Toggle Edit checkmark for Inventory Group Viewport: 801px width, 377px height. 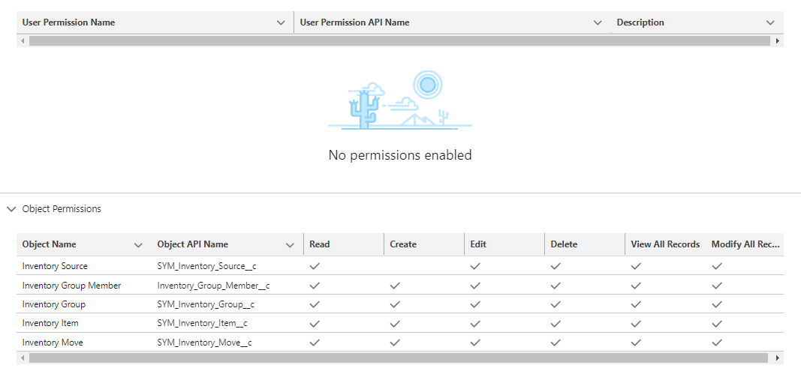click(475, 304)
